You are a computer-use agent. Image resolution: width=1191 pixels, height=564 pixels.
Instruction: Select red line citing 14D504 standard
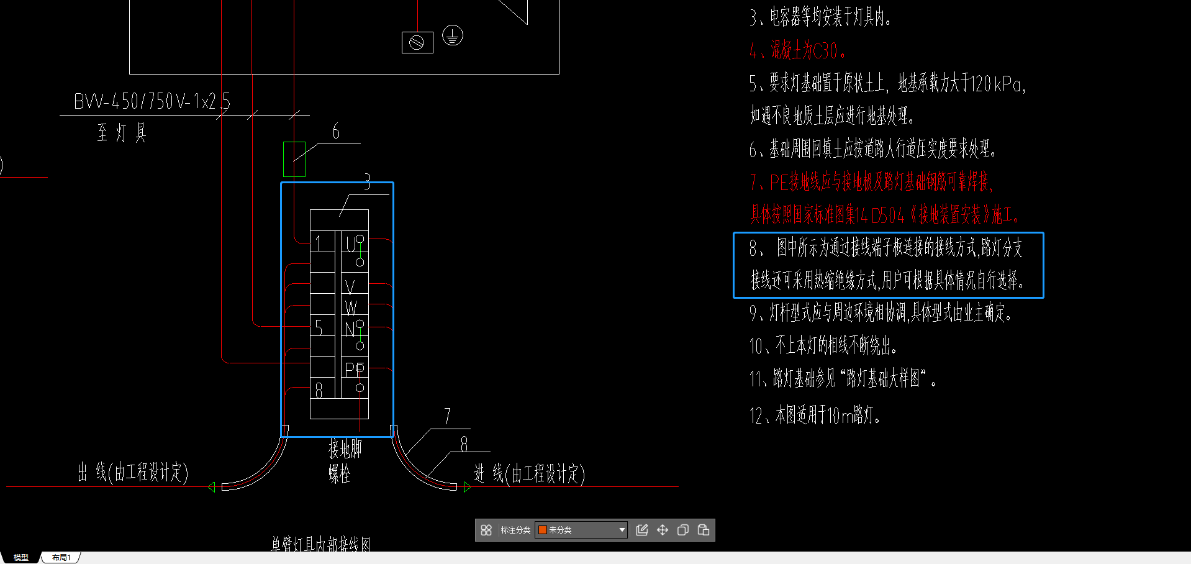885,215
